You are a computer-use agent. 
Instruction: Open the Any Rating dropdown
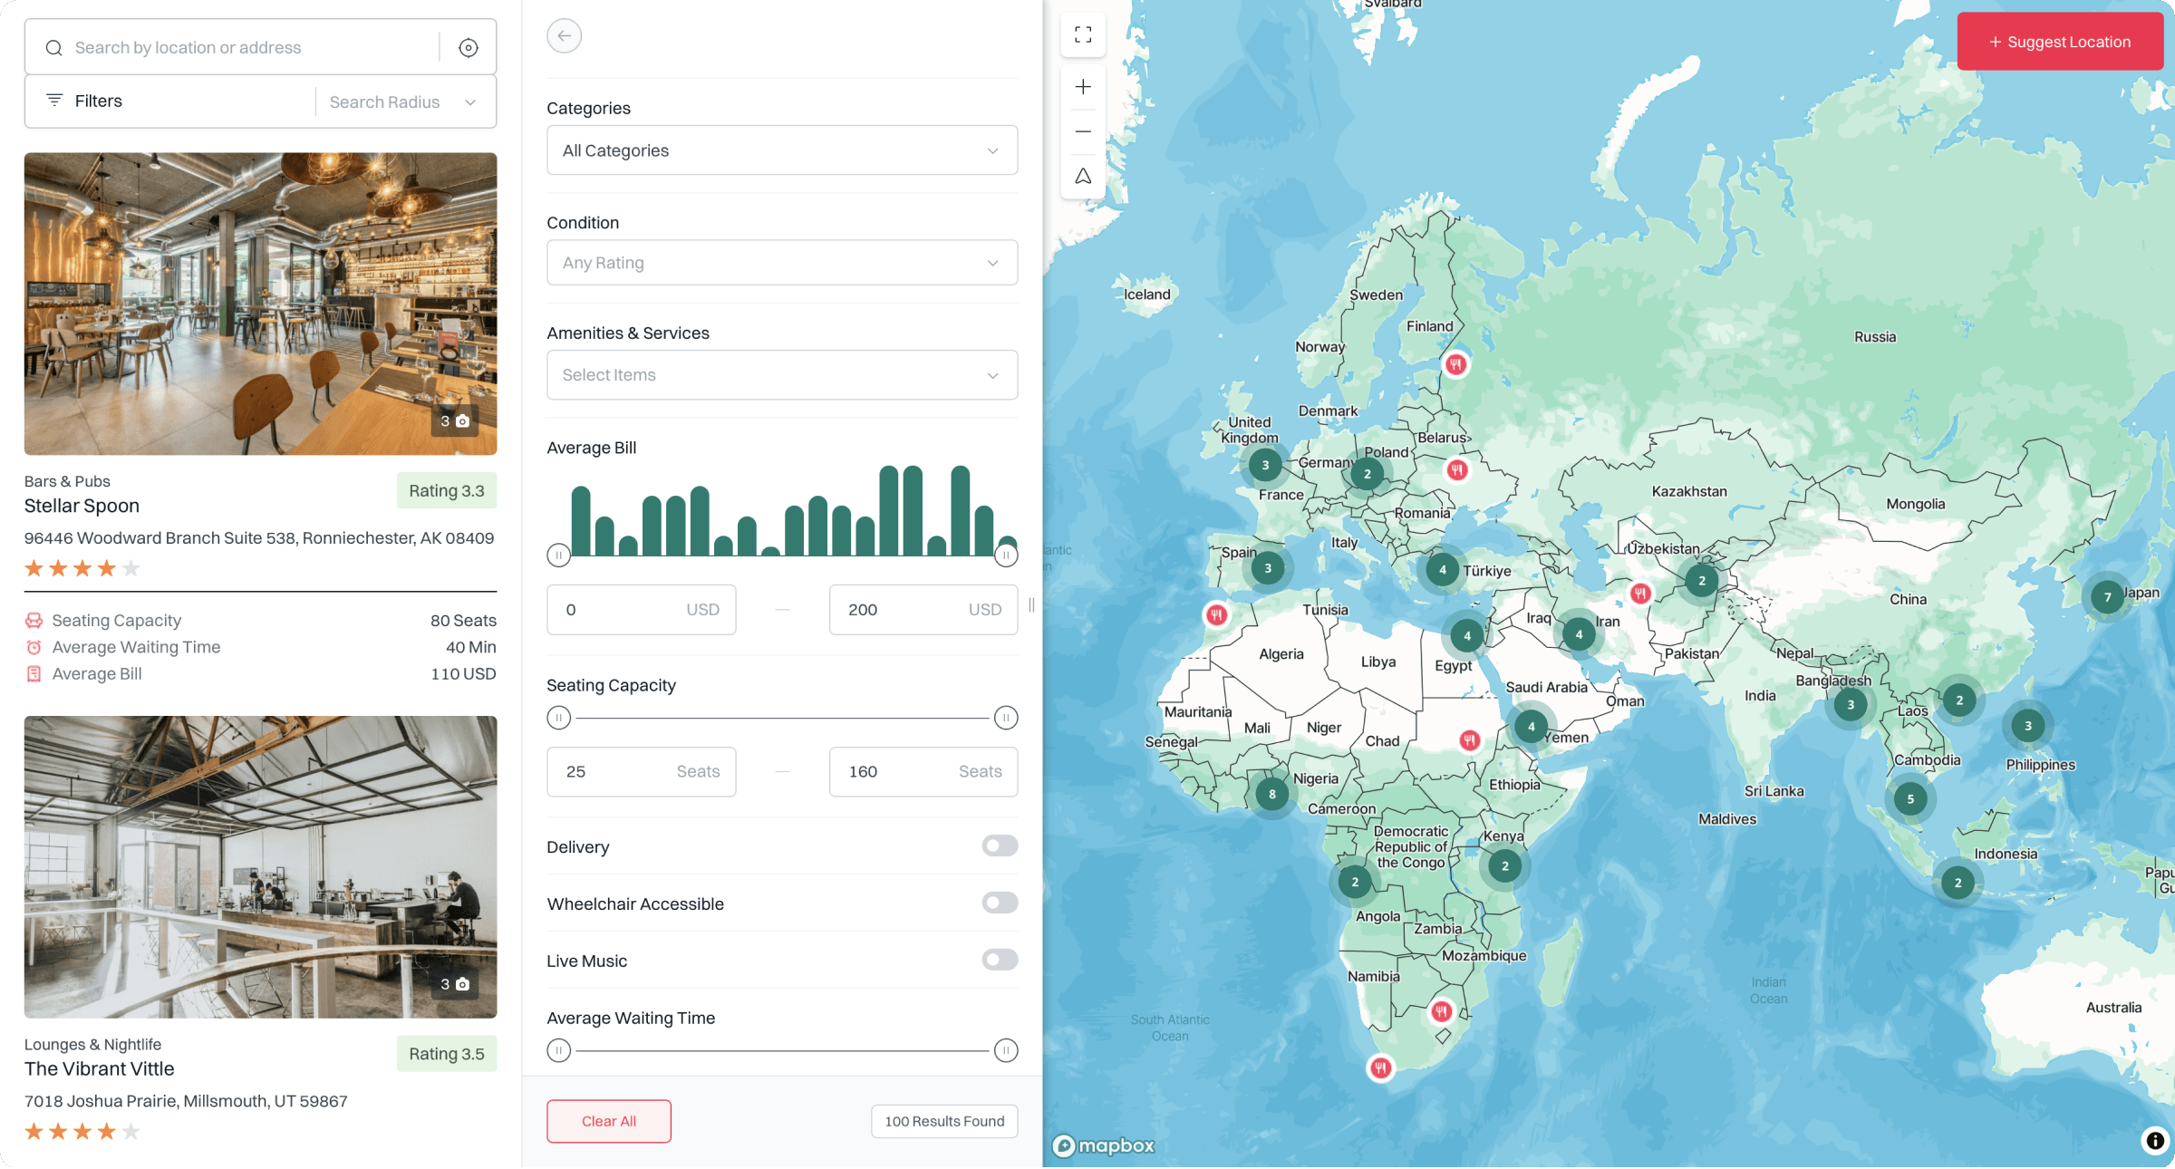coord(781,263)
